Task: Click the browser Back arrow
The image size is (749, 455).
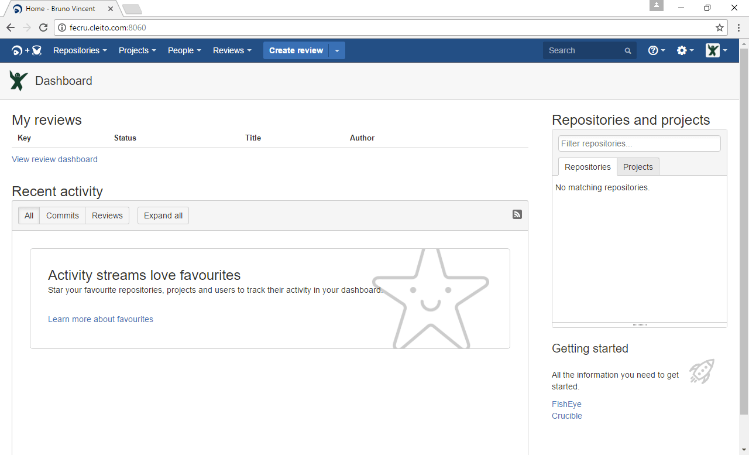Action: (11, 28)
